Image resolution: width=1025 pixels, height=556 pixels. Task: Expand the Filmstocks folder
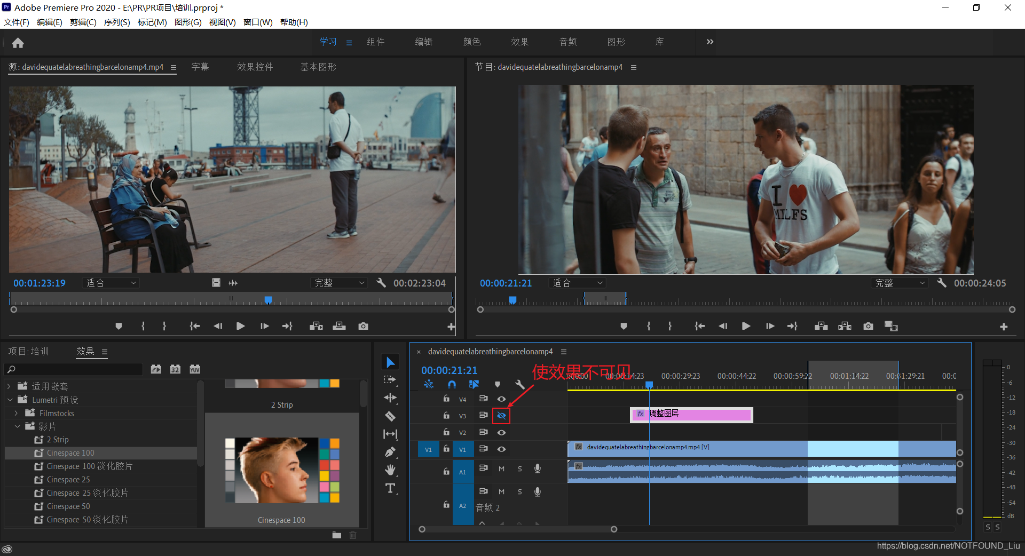click(x=17, y=413)
